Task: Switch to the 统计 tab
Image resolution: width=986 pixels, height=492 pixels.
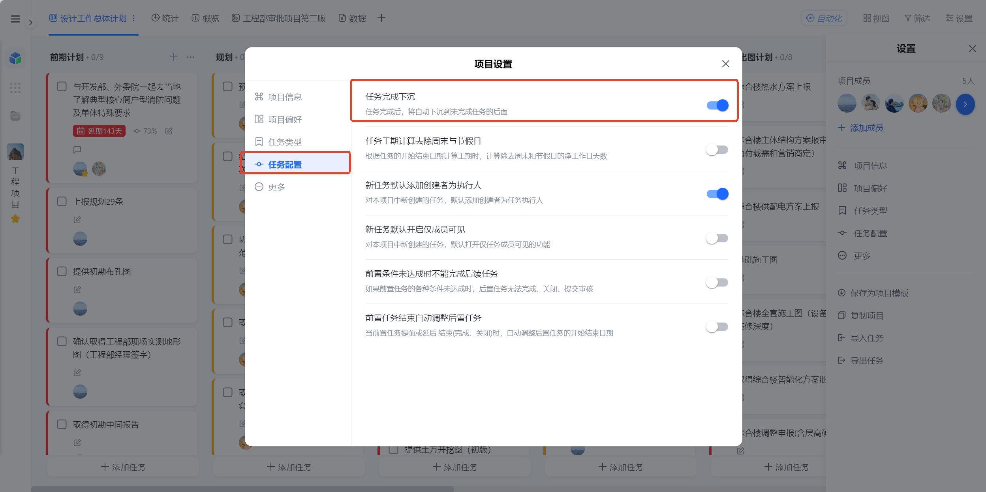Action: click(165, 18)
